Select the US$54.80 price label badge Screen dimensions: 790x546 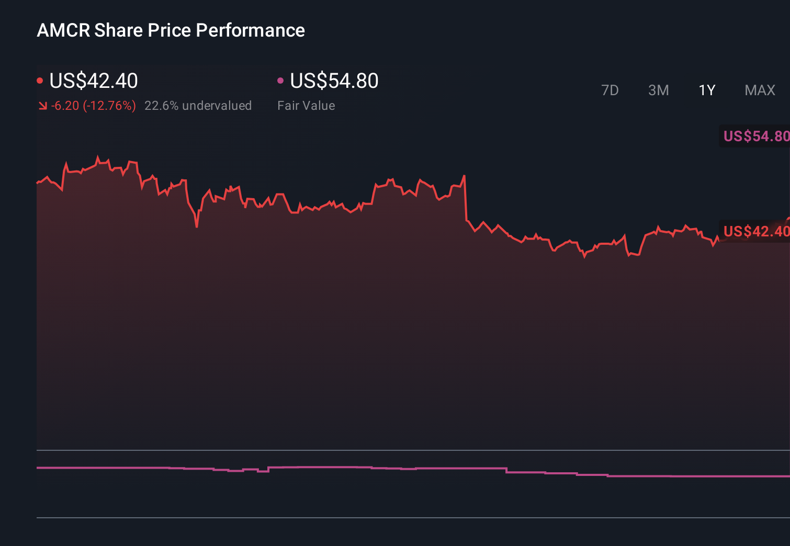pos(755,136)
